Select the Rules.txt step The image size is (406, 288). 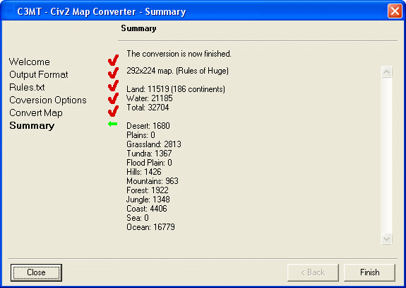pyautogui.click(x=27, y=87)
